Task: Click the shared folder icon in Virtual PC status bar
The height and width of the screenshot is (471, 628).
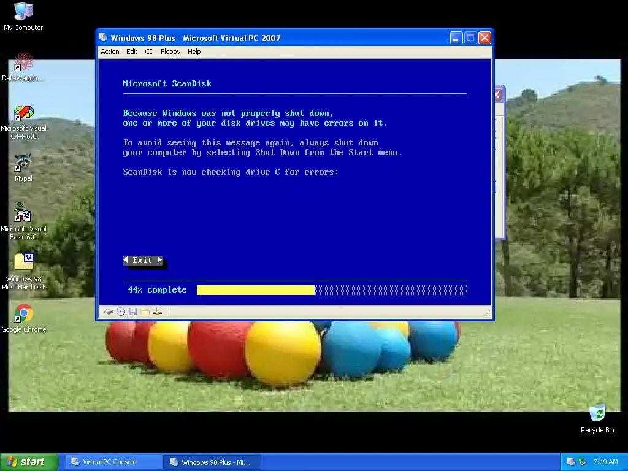Action: 145,312
